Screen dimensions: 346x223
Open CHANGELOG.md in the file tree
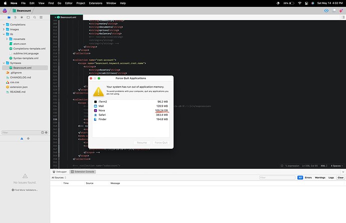pos(20,78)
